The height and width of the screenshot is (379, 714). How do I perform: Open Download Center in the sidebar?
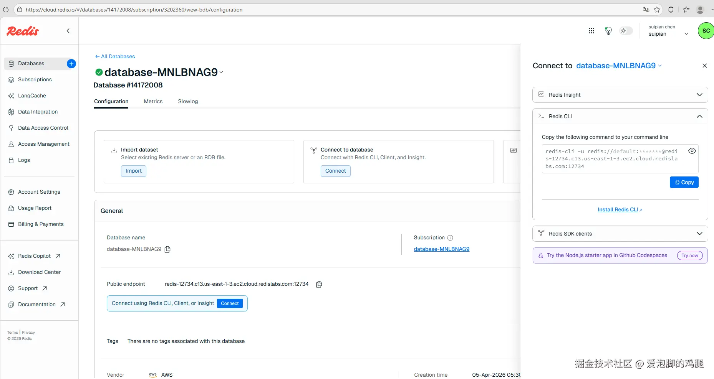[39, 272]
